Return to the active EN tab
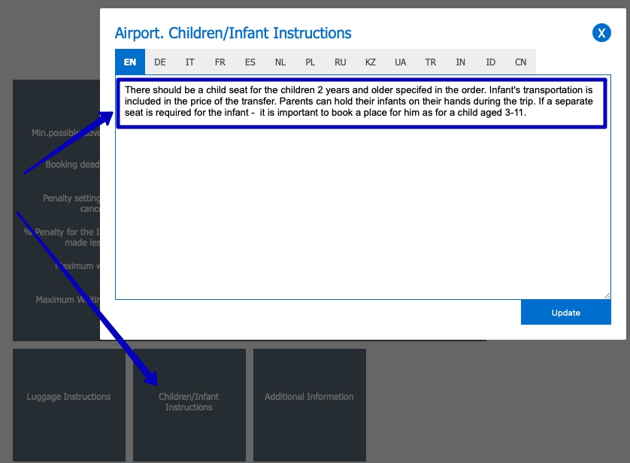This screenshot has width=630, height=463. pos(129,62)
